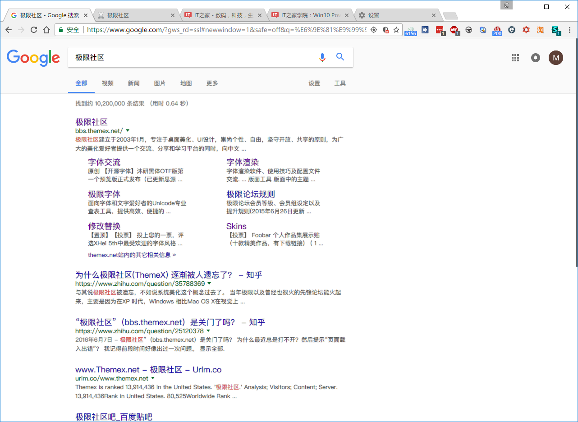The image size is (578, 422).
Task: Click the red extension showing 200
Action: (497, 30)
